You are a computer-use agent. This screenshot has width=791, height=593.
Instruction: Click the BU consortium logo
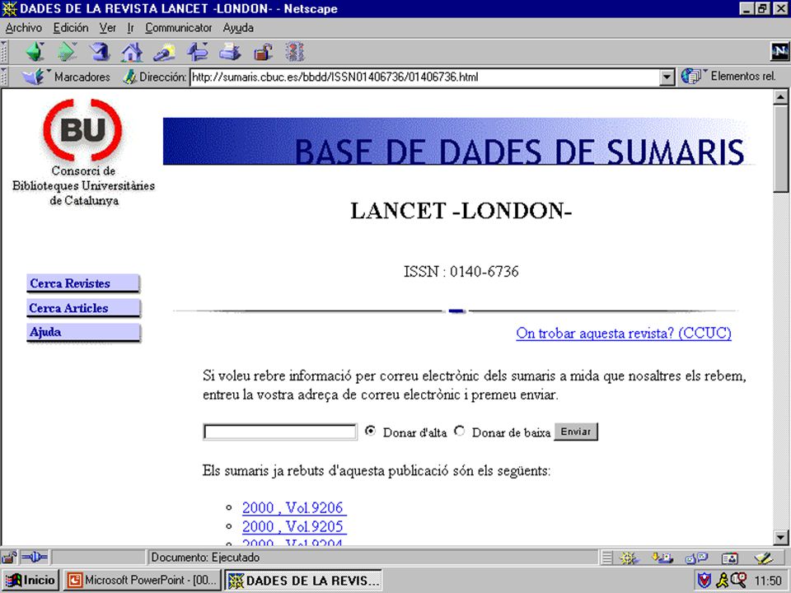pyautogui.click(x=82, y=130)
